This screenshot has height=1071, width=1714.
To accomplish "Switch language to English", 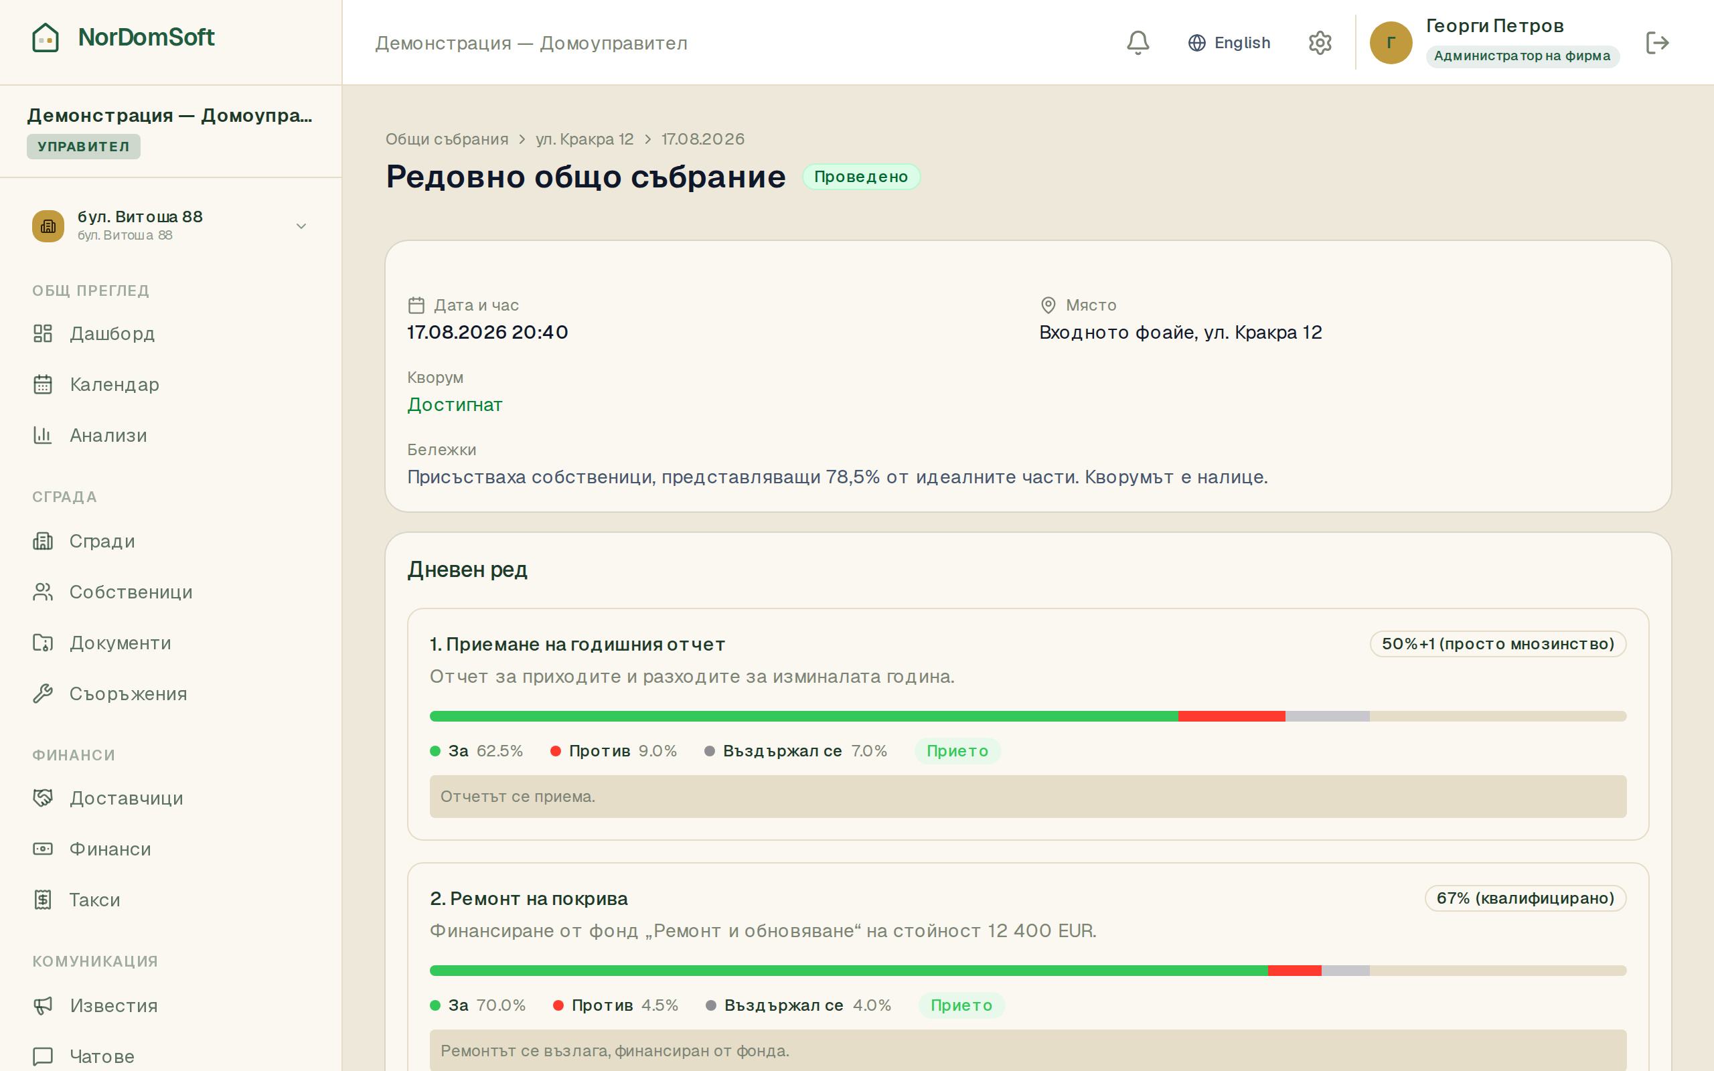I will tap(1229, 42).
